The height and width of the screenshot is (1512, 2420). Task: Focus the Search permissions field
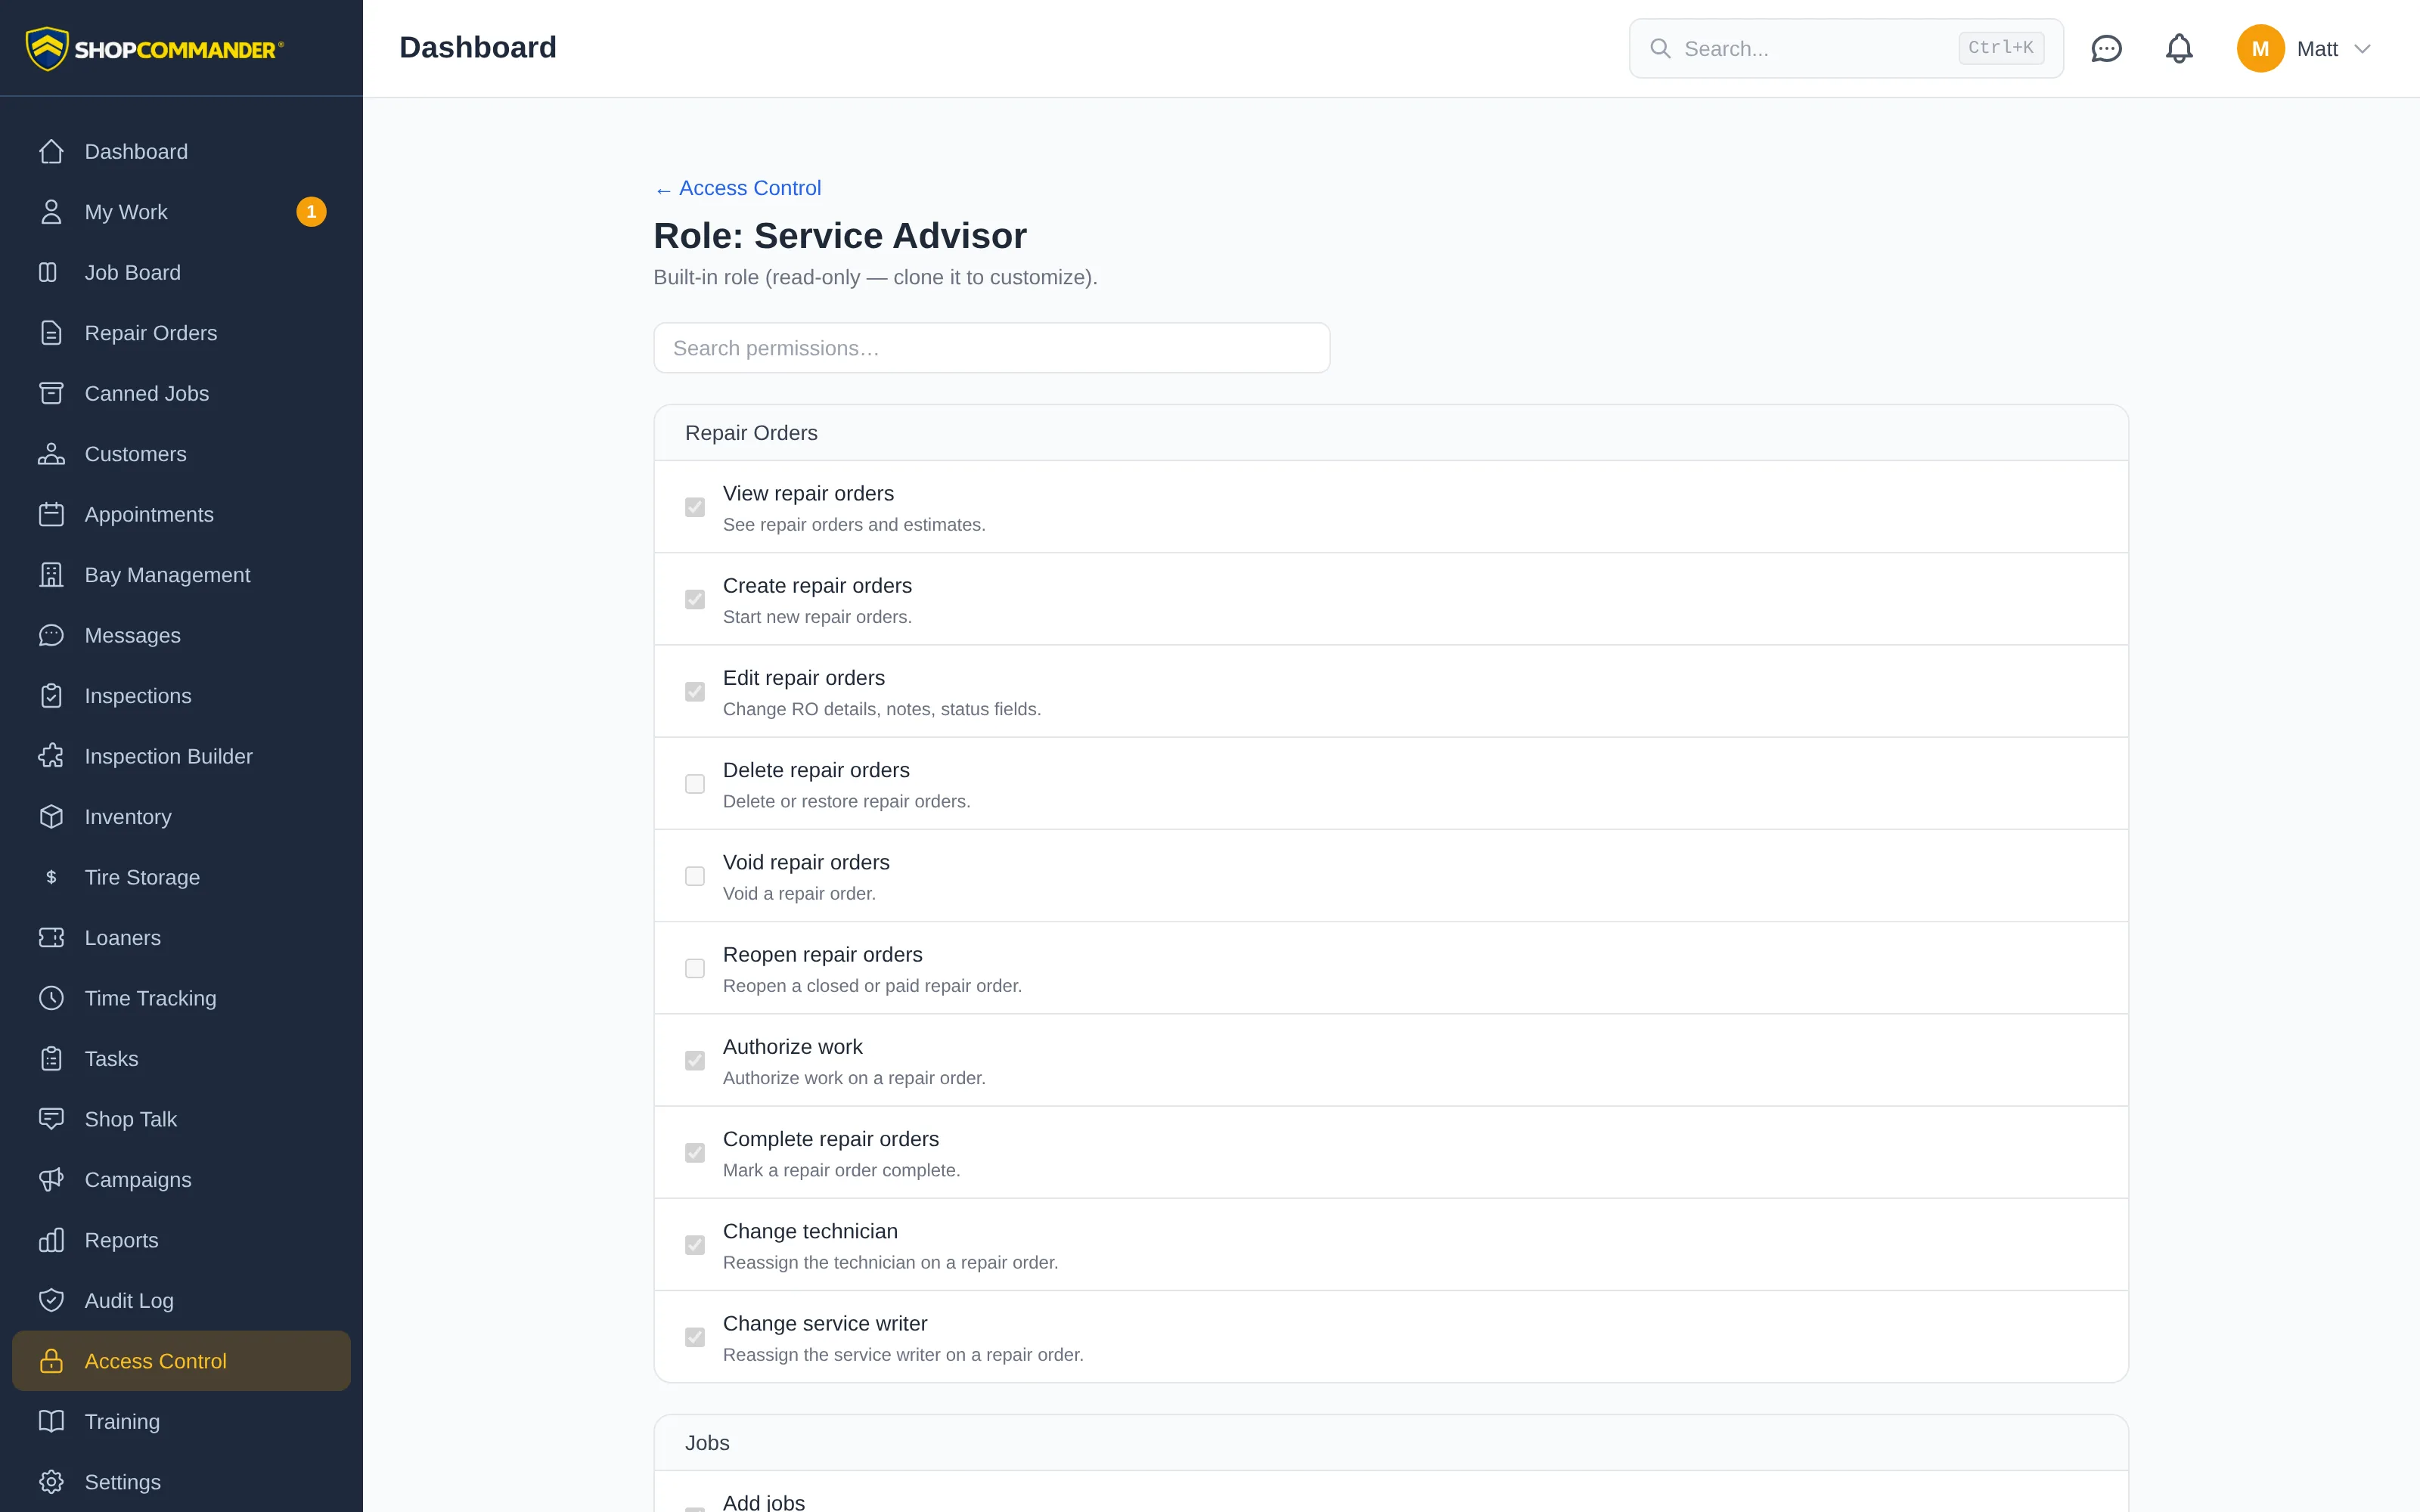point(992,348)
